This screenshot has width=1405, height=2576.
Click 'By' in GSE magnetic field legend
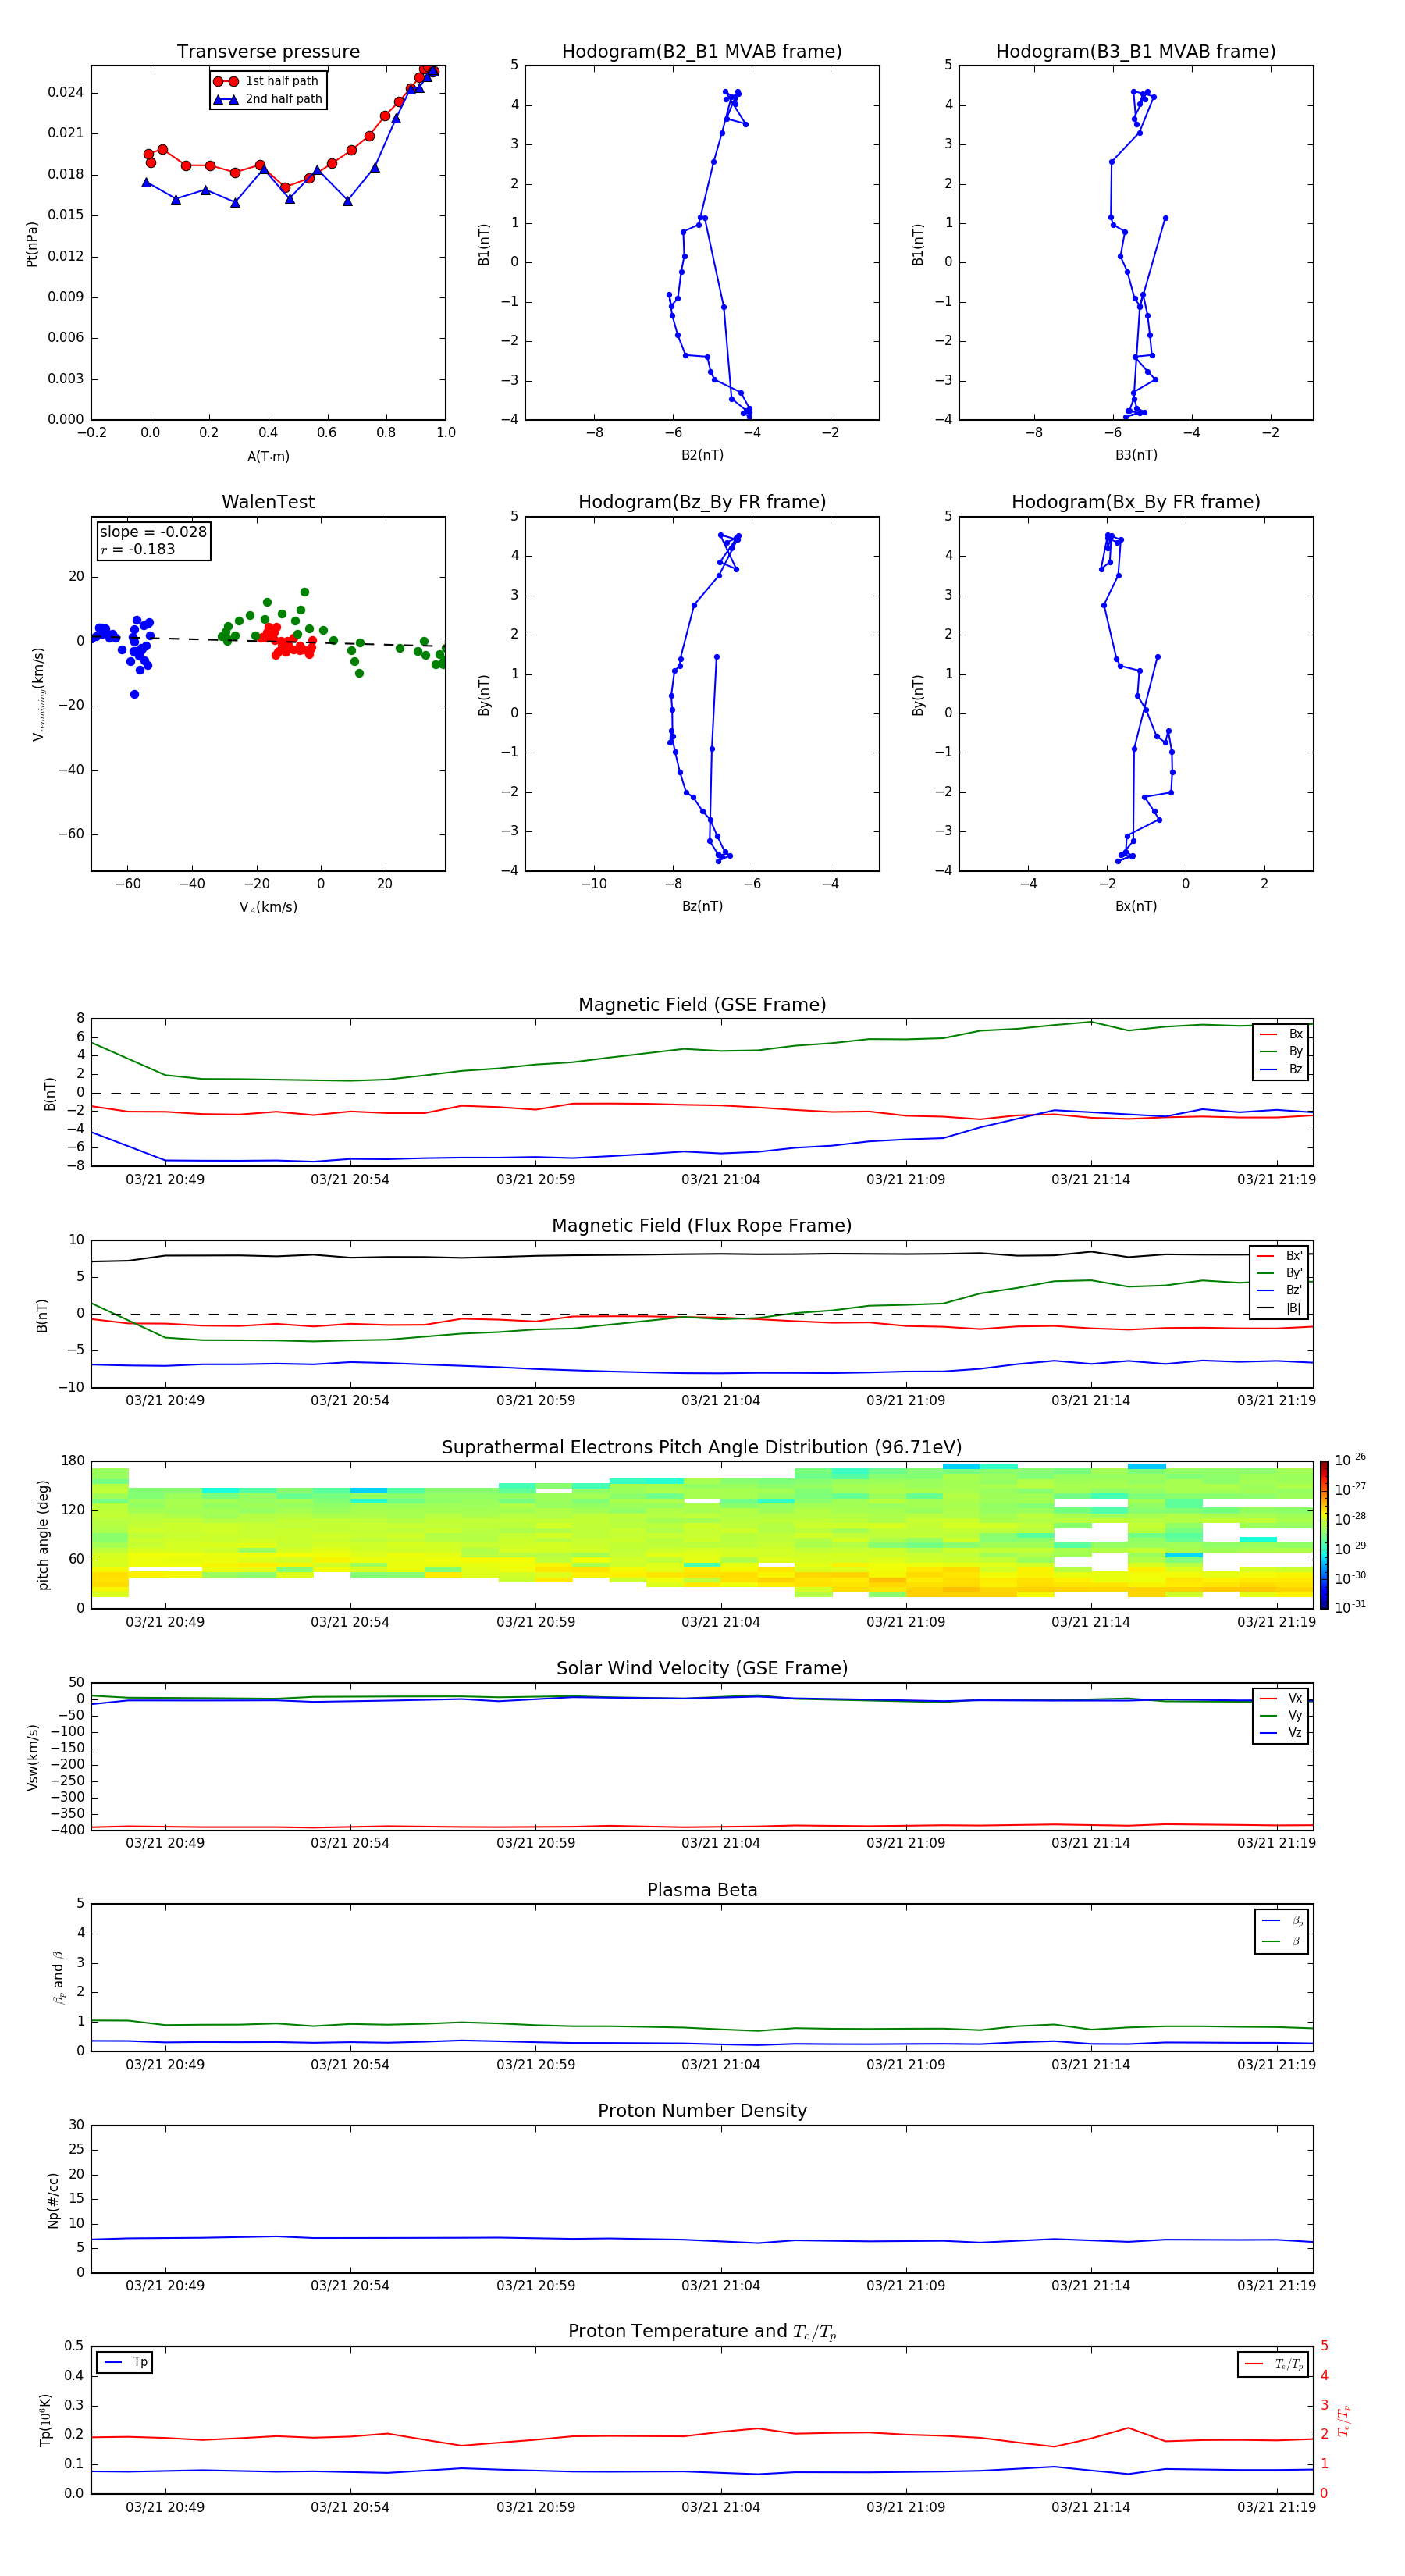click(x=1295, y=1052)
